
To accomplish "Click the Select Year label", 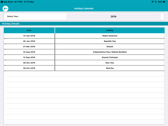I will click(x=13, y=16).
